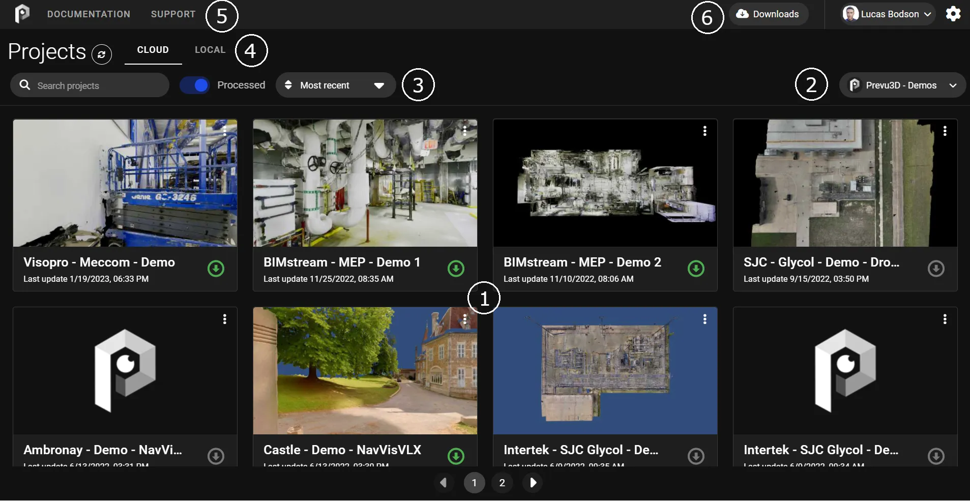Download BIMstream - MEP - Demo 1 project
The height and width of the screenshot is (501, 970).
(x=456, y=269)
